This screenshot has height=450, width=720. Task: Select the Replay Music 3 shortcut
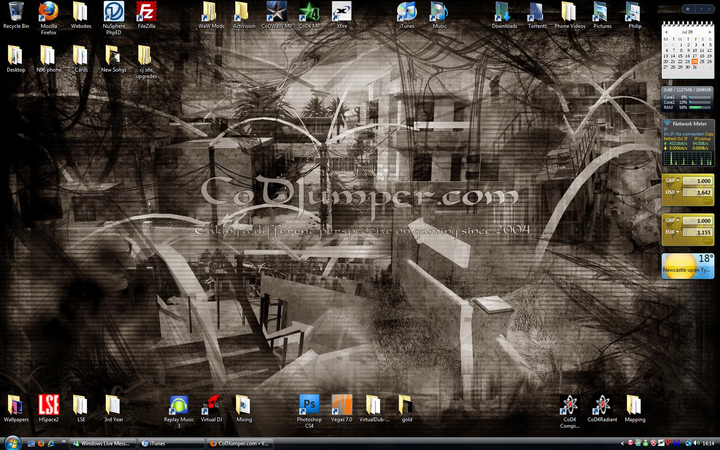[x=179, y=412]
